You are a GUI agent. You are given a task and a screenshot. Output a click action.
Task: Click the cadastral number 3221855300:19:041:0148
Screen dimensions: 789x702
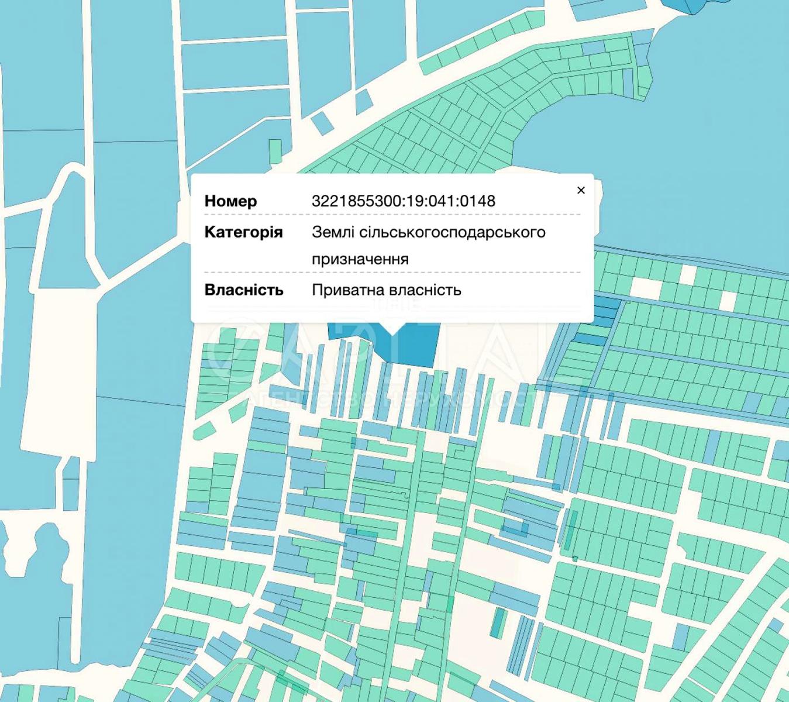403,201
